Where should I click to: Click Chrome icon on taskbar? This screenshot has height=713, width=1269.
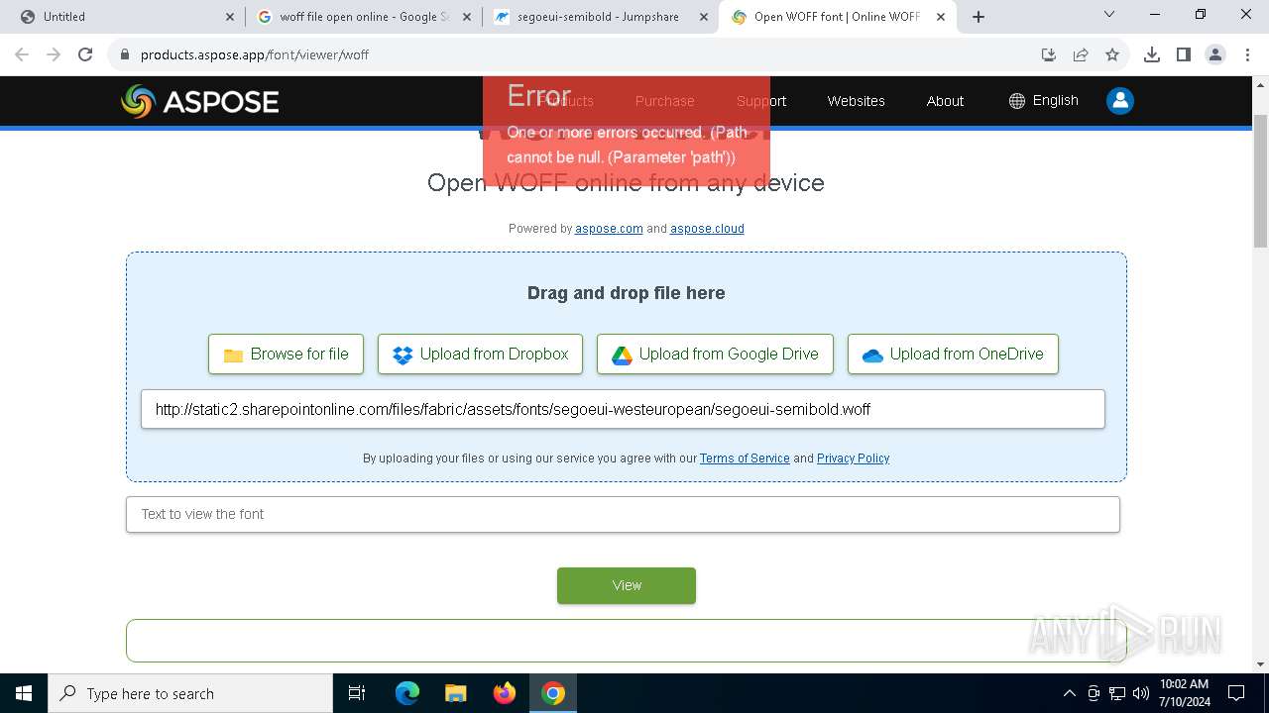click(x=553, y=693)
